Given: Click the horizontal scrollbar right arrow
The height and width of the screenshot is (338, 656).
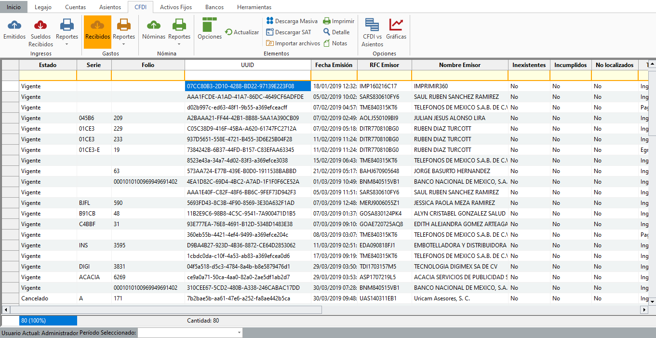Looking at the screenshot, I should pos(644,310).
